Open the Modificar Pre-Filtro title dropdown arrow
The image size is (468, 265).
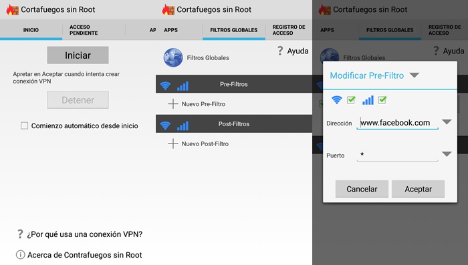click(414, 75)
